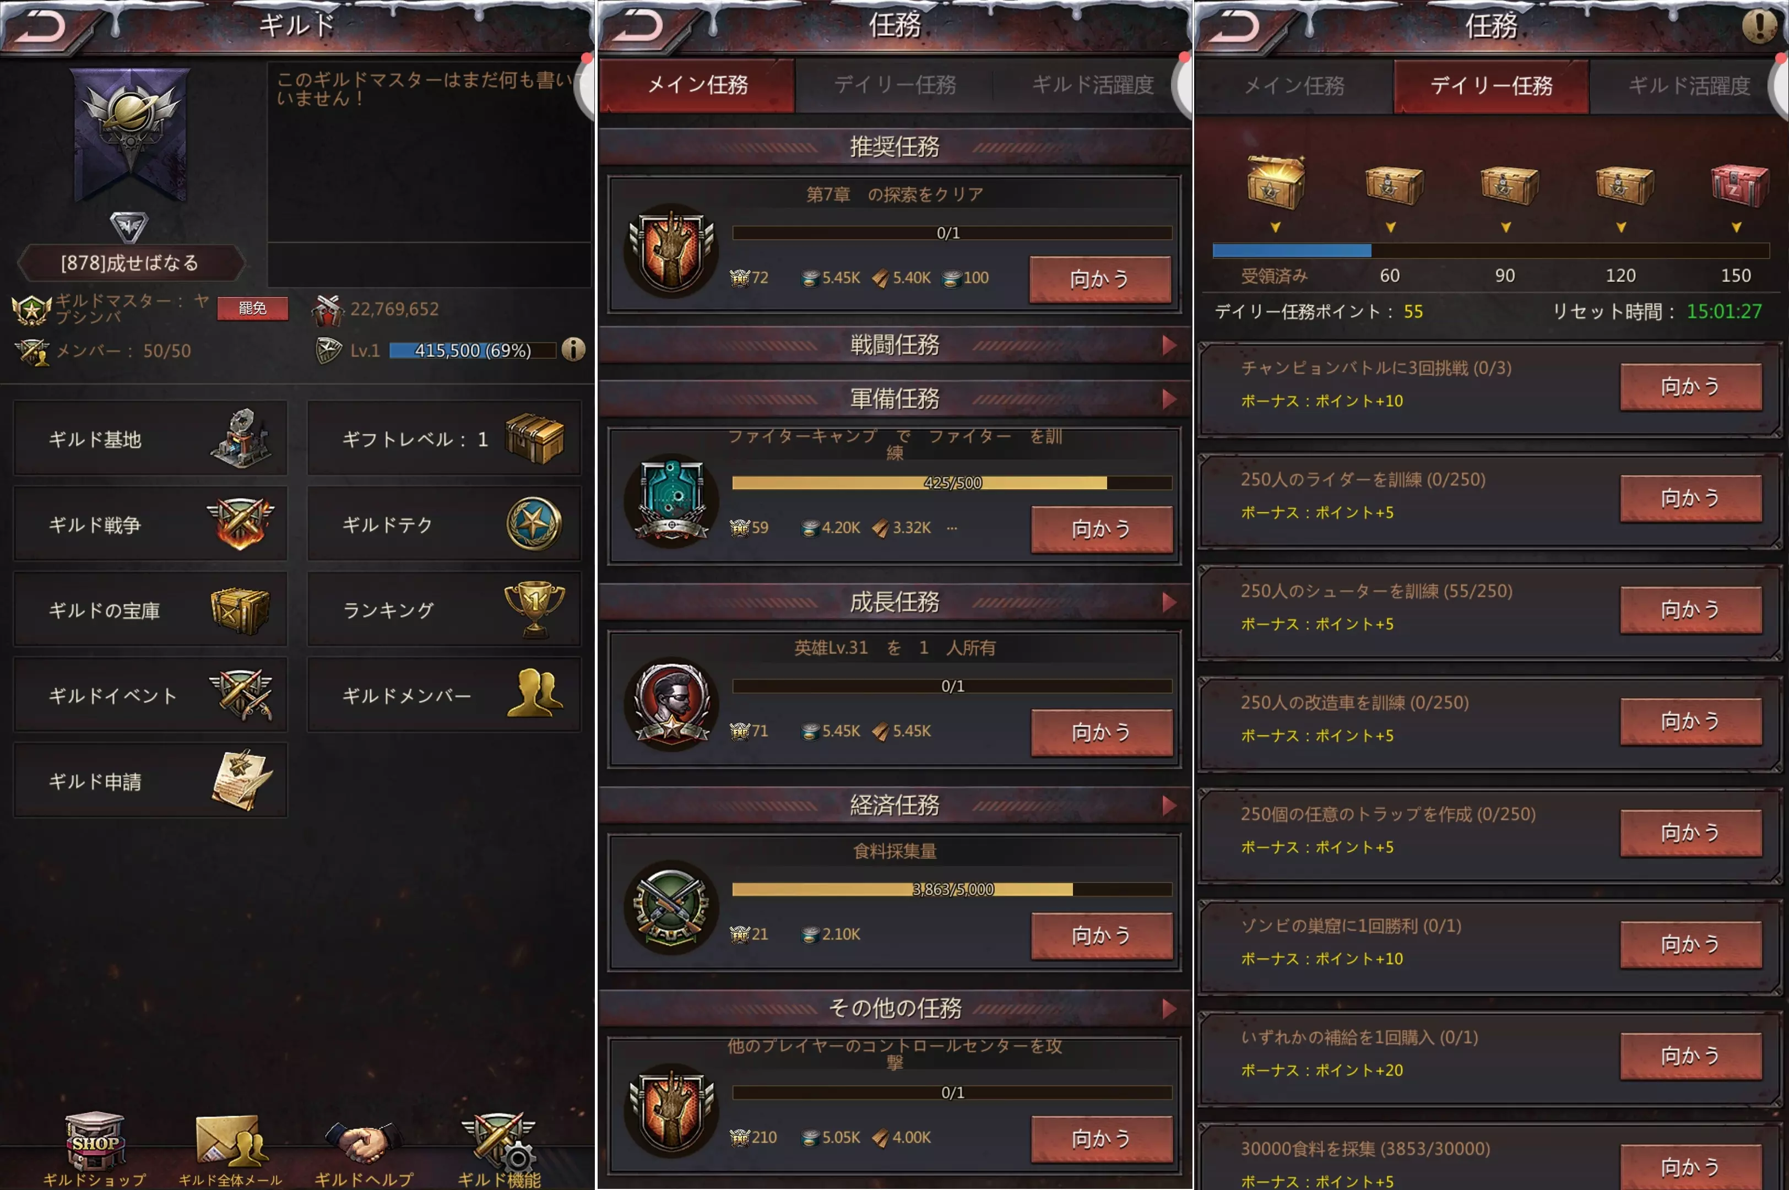The height and width of the screenshot is (1190, 1789).
Task: Collapse the 成長任務 section arrow
Action: click(x=1169, y=603)
